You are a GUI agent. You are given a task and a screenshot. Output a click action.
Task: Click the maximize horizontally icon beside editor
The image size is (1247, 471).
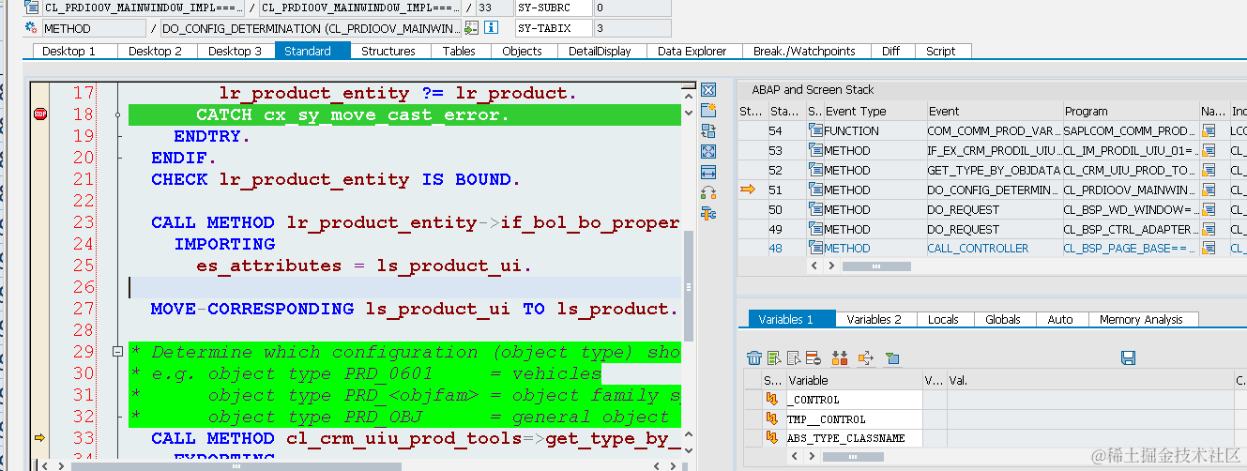click(708, 173)
